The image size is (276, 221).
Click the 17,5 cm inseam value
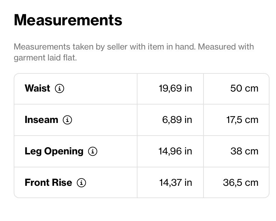[242, 120]
